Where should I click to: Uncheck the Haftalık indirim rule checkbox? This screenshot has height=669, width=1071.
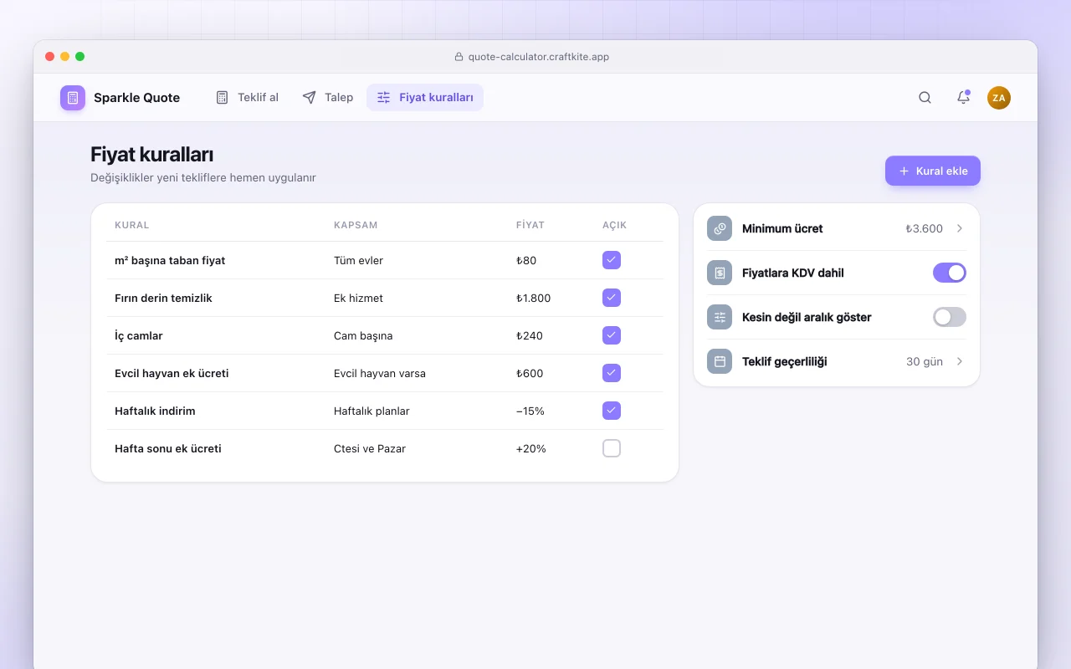coord(612,411)
